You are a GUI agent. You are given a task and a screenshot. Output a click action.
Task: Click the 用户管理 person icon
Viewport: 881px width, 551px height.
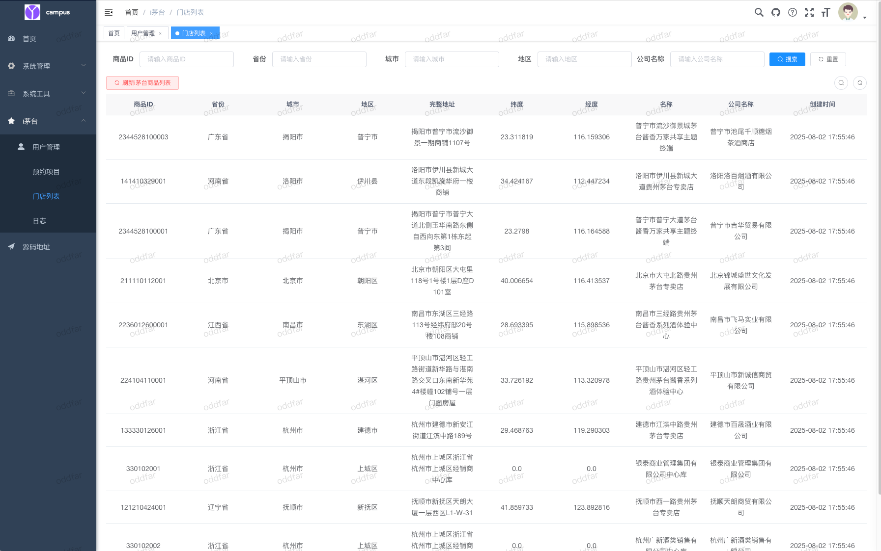click(x=21, y=147)
